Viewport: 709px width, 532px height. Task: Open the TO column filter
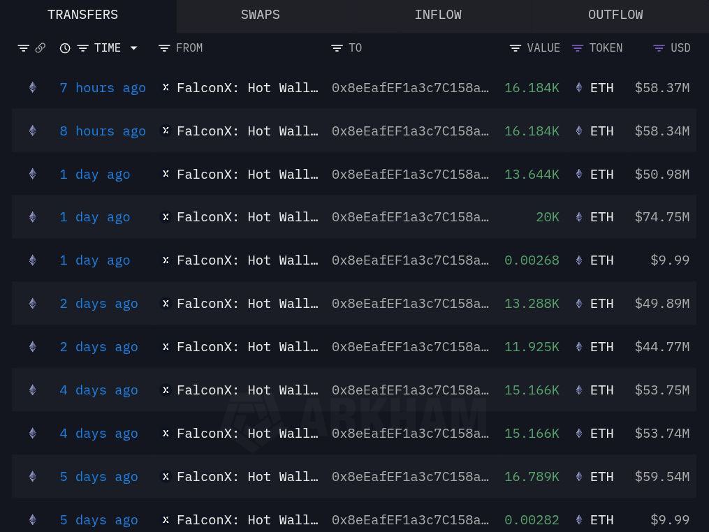coord(337,48)
